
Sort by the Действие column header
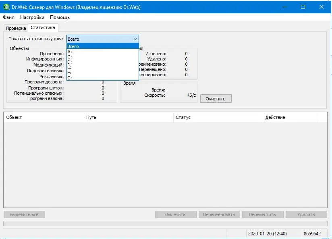pyautogui.click(x=291, y=117)
